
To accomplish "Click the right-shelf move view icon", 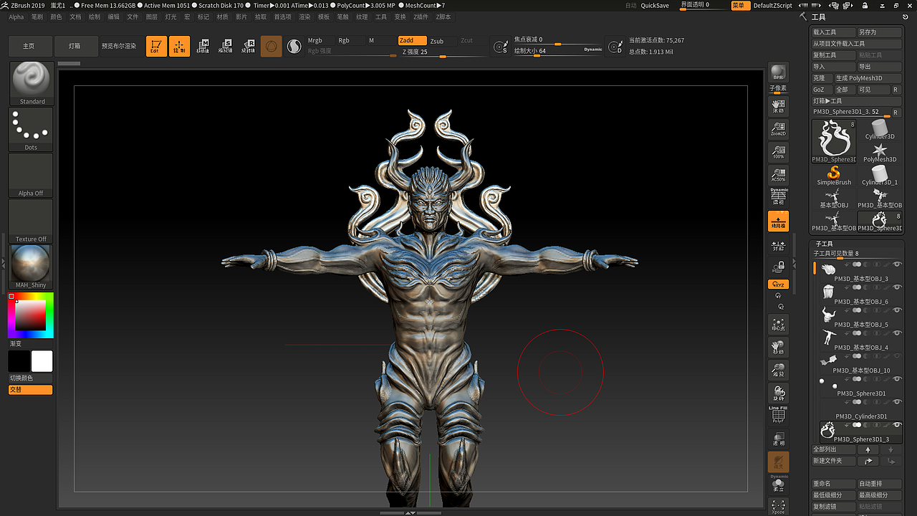I will pos(778,348).
